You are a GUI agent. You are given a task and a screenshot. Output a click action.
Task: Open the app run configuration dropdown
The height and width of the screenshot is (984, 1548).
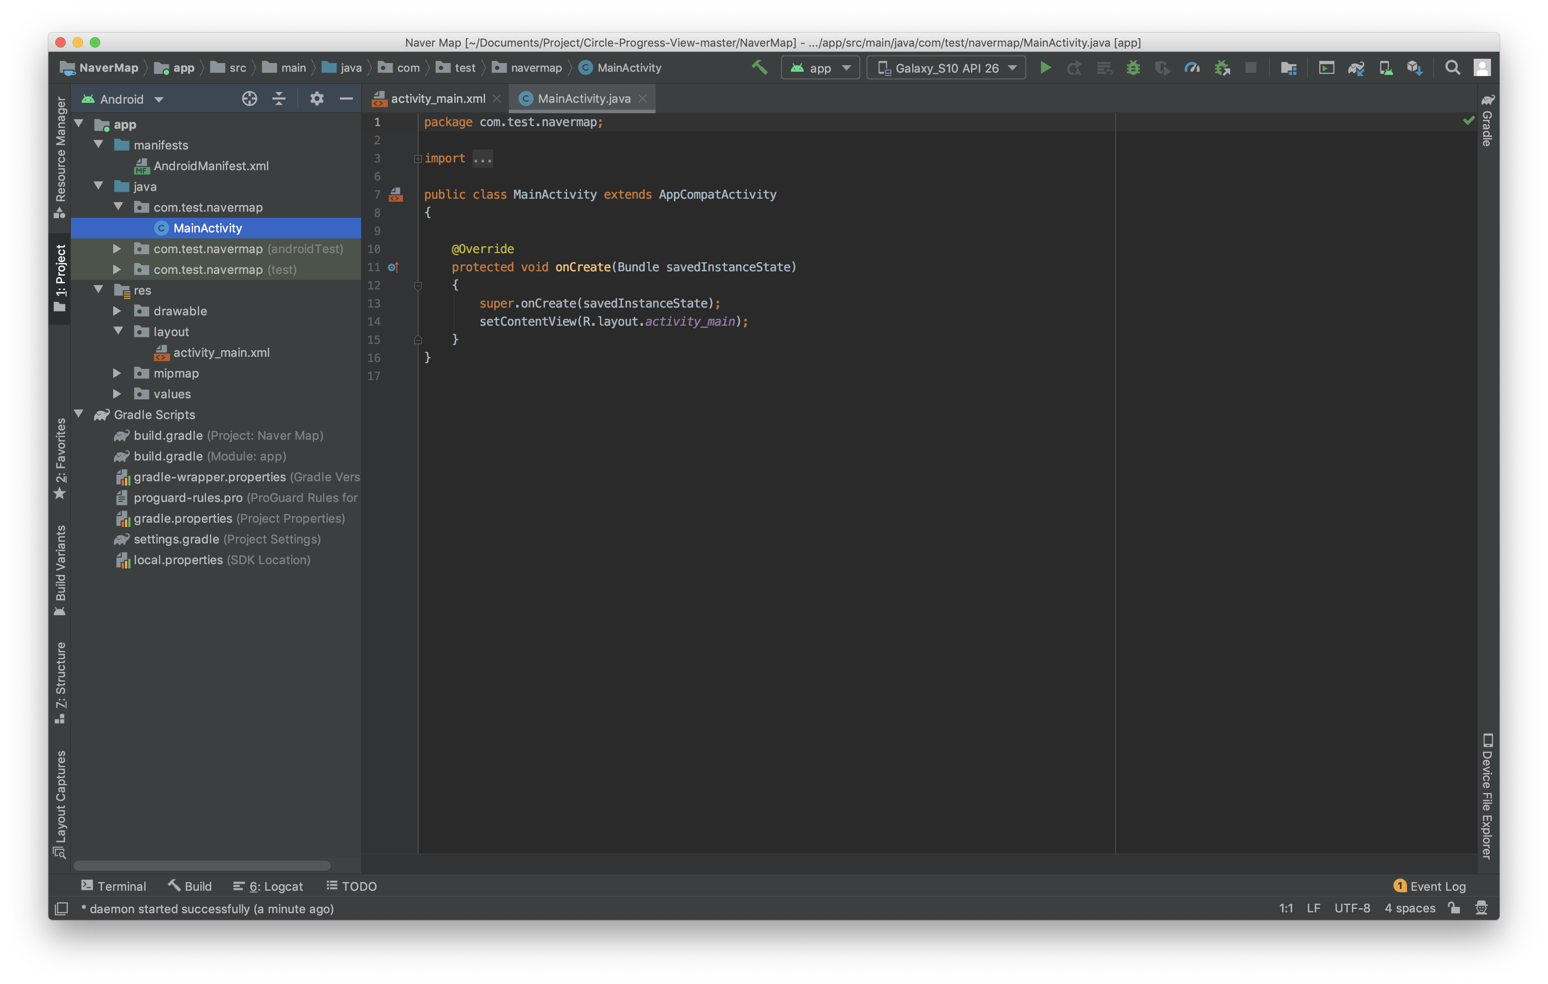(820, 67)
